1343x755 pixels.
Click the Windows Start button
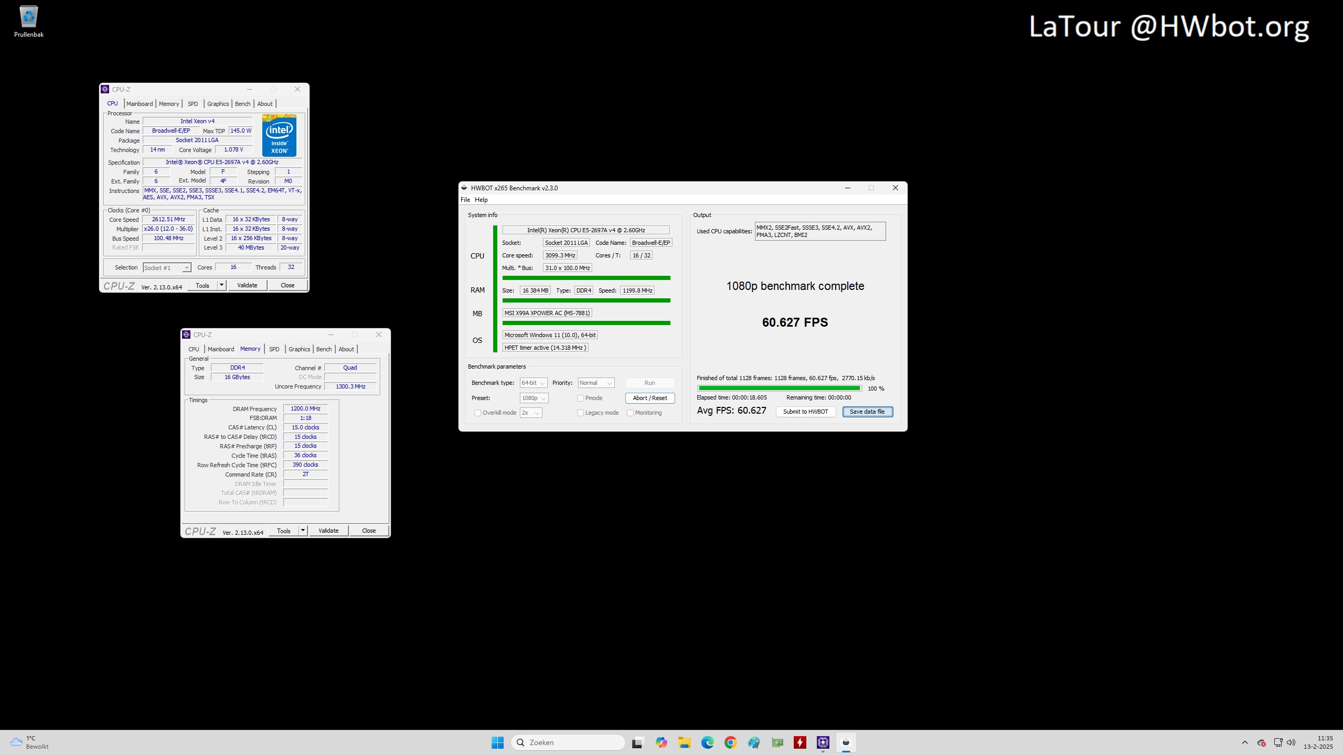(497, 742)
